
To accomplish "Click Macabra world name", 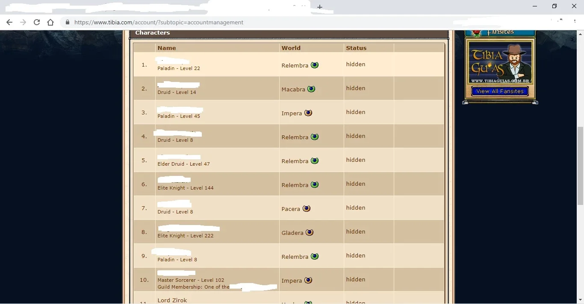I will [x=293, y=89].
